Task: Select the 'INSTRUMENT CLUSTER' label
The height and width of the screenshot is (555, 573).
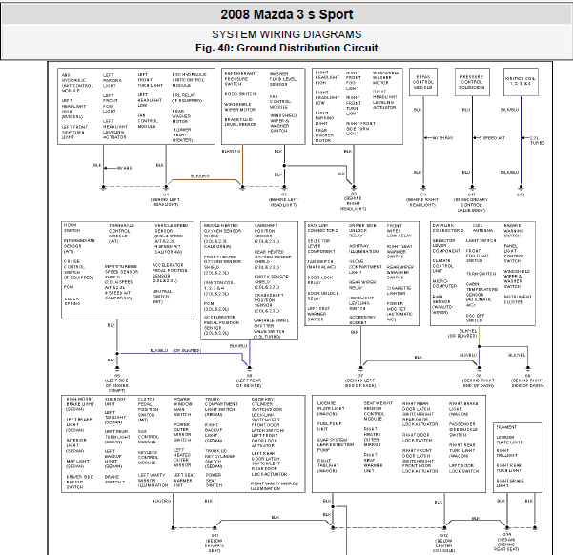Action: coord(518,299)
